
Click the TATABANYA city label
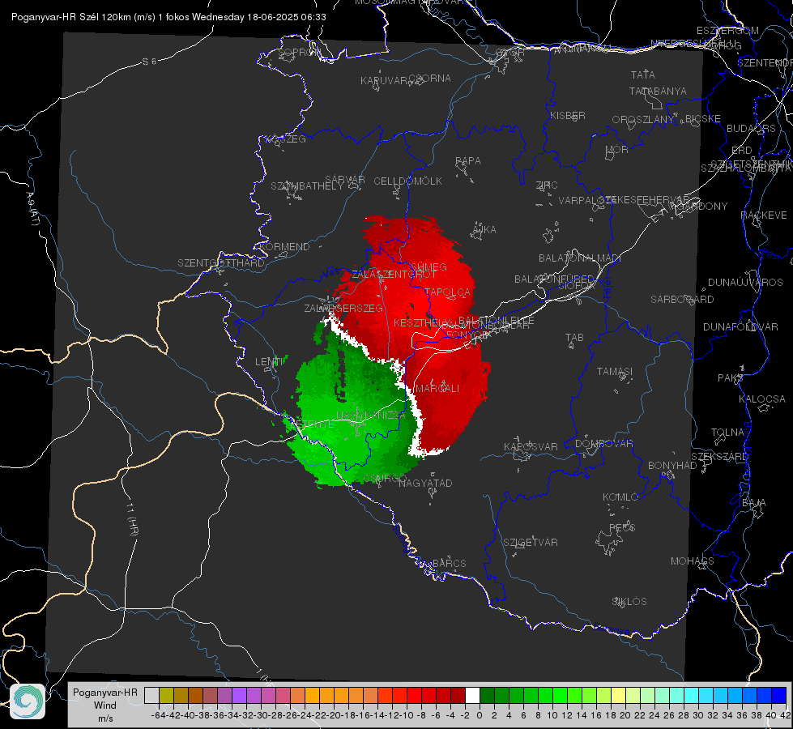coord(658,91)
